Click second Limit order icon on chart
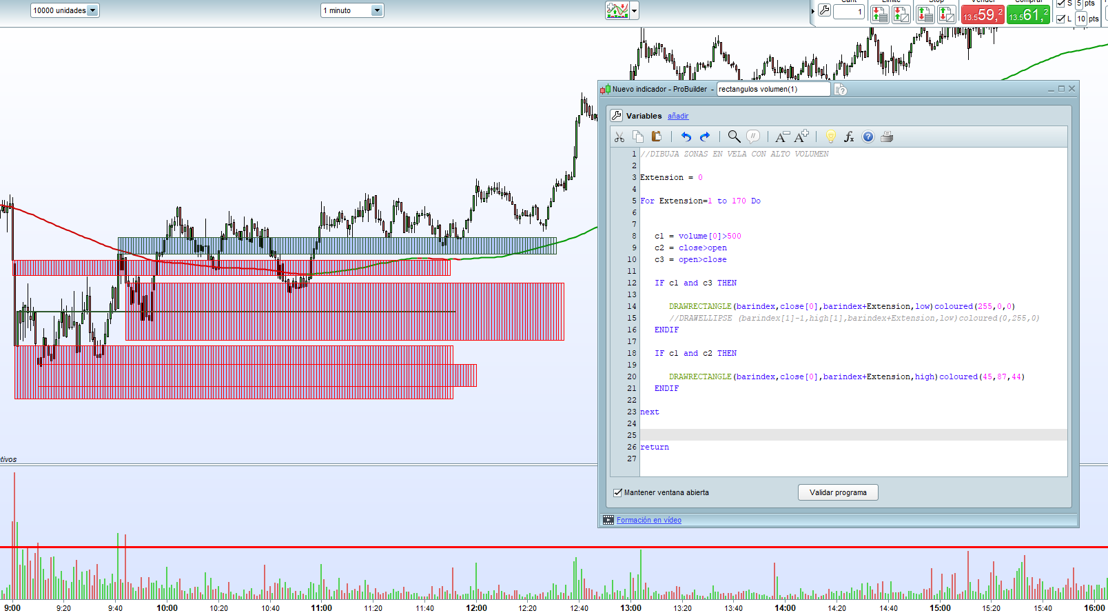Screen dimensions: 1108x613 901,14
